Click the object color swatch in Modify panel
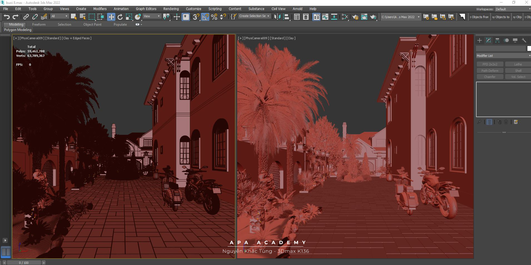Image resolution: width=531 pixels, height=265 pixels. pyautogui.click(x=529, y=48)
